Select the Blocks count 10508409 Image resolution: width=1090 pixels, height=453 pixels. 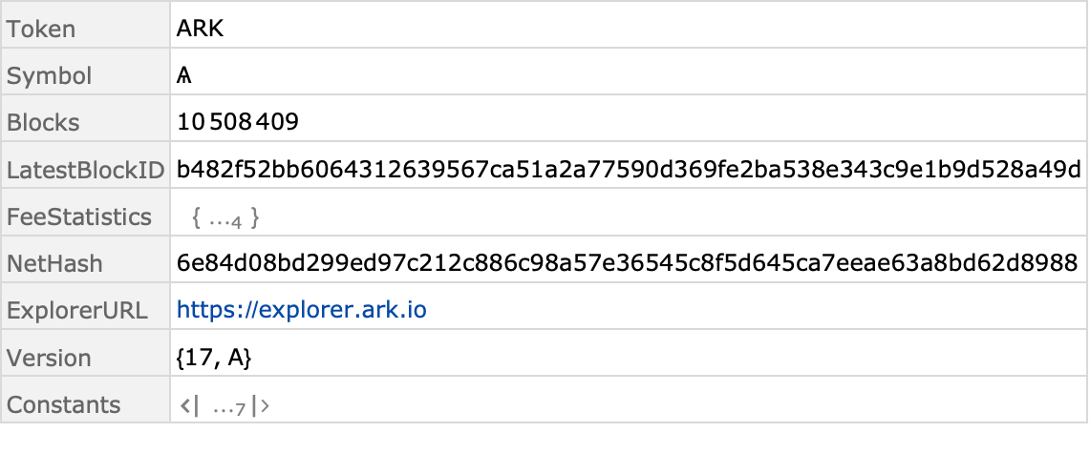click(238, 122)
